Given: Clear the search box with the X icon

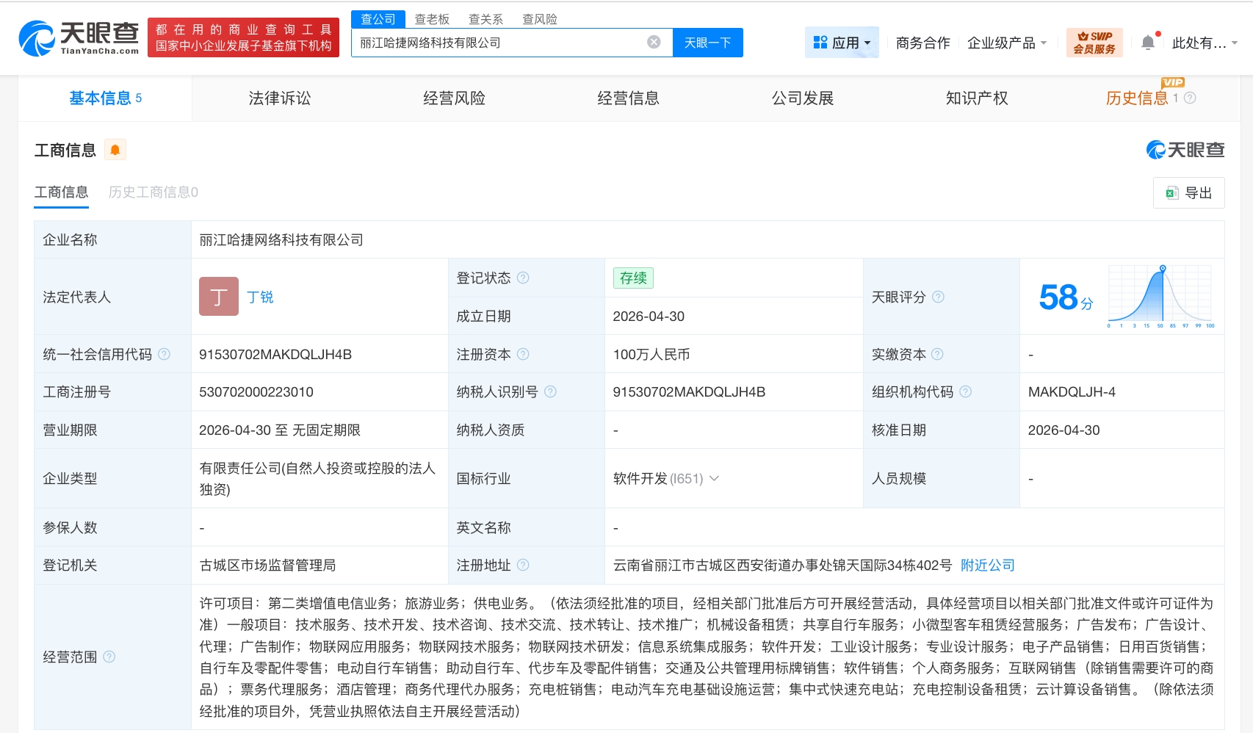Looking at the screenshot, I should click(654, 43).
